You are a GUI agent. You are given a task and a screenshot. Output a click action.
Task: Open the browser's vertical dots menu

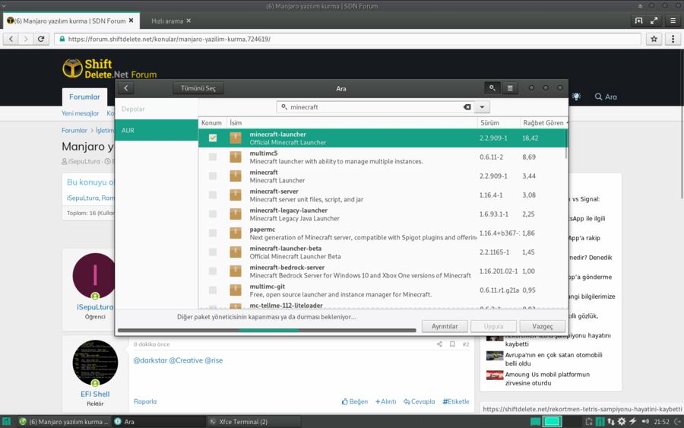point(673,39)
